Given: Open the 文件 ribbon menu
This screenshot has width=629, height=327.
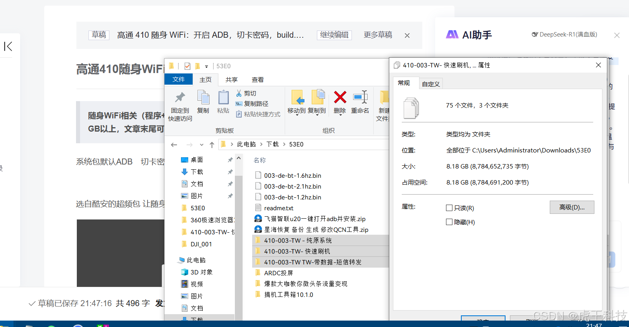Looking at the screenshot, I should coord(179,79).
